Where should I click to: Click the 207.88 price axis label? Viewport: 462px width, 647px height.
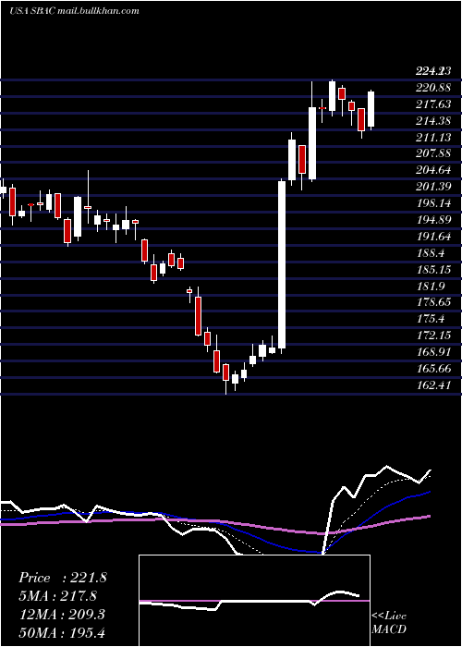433,153
